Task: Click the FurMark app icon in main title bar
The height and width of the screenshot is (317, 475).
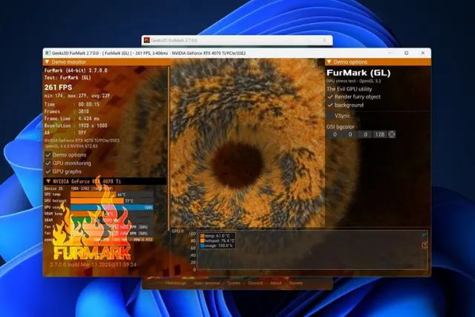Action: tap(47, 53)
